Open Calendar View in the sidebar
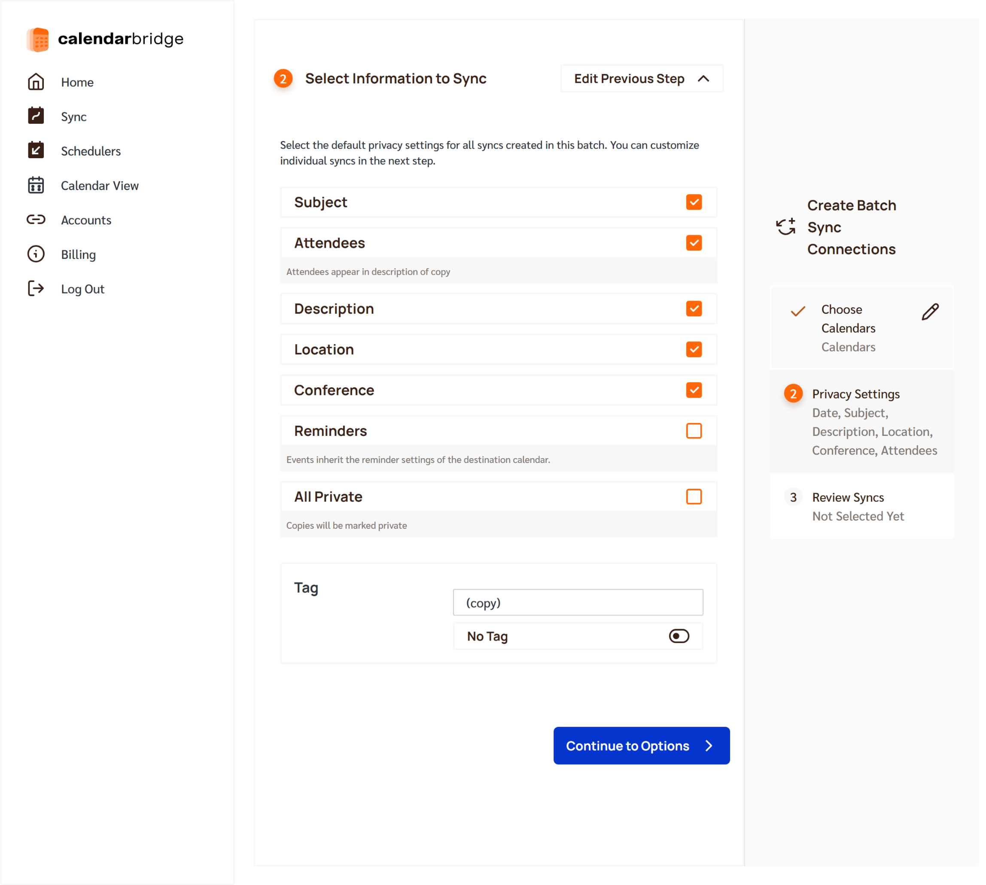 [x=100, y=186]
